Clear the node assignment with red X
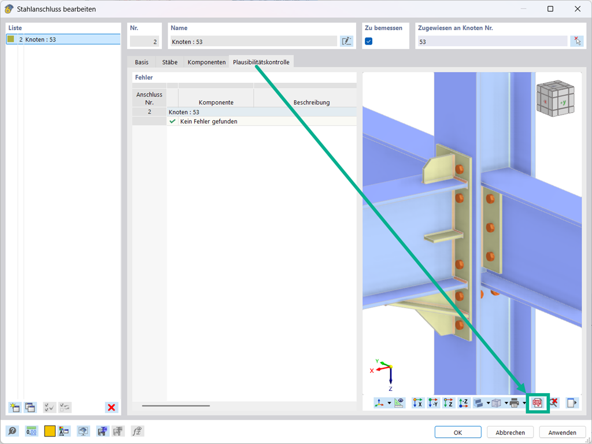 tap(577, 41)
